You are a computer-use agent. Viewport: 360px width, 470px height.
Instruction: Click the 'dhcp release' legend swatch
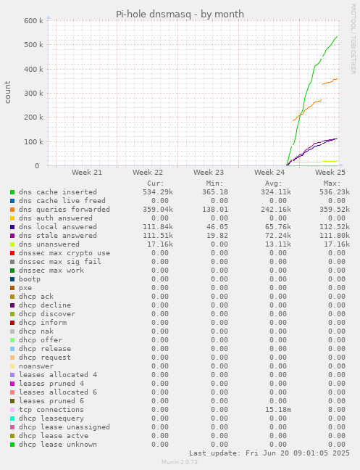point(12,349)
